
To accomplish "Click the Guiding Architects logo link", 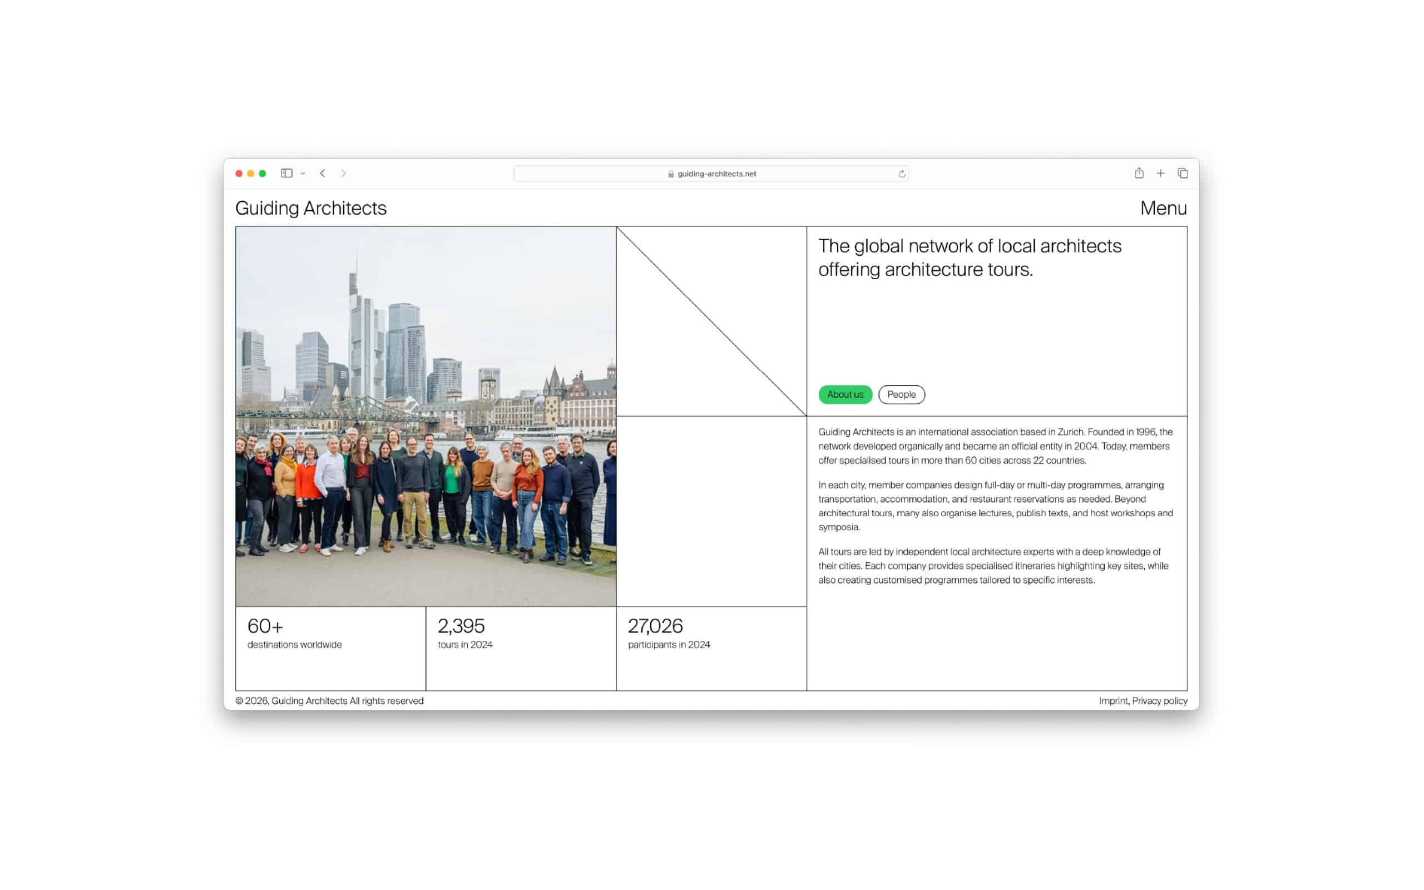I will point(311,208).
